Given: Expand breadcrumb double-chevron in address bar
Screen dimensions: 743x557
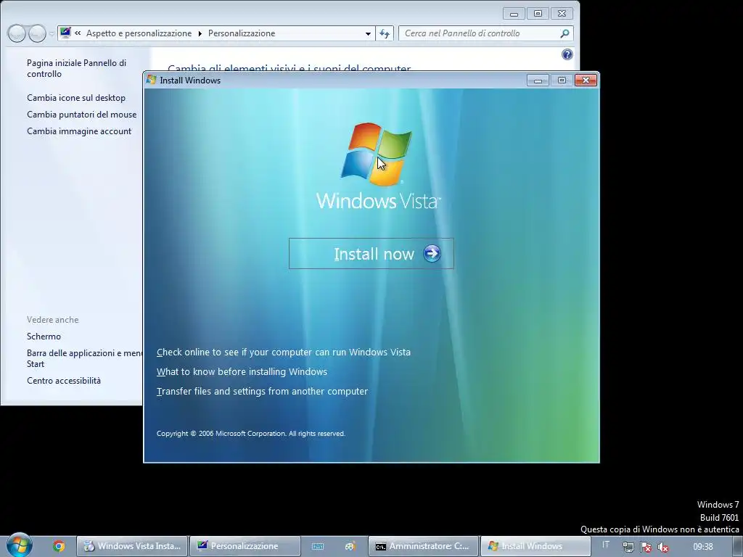Looking at the screenshot, I should 78,33.
